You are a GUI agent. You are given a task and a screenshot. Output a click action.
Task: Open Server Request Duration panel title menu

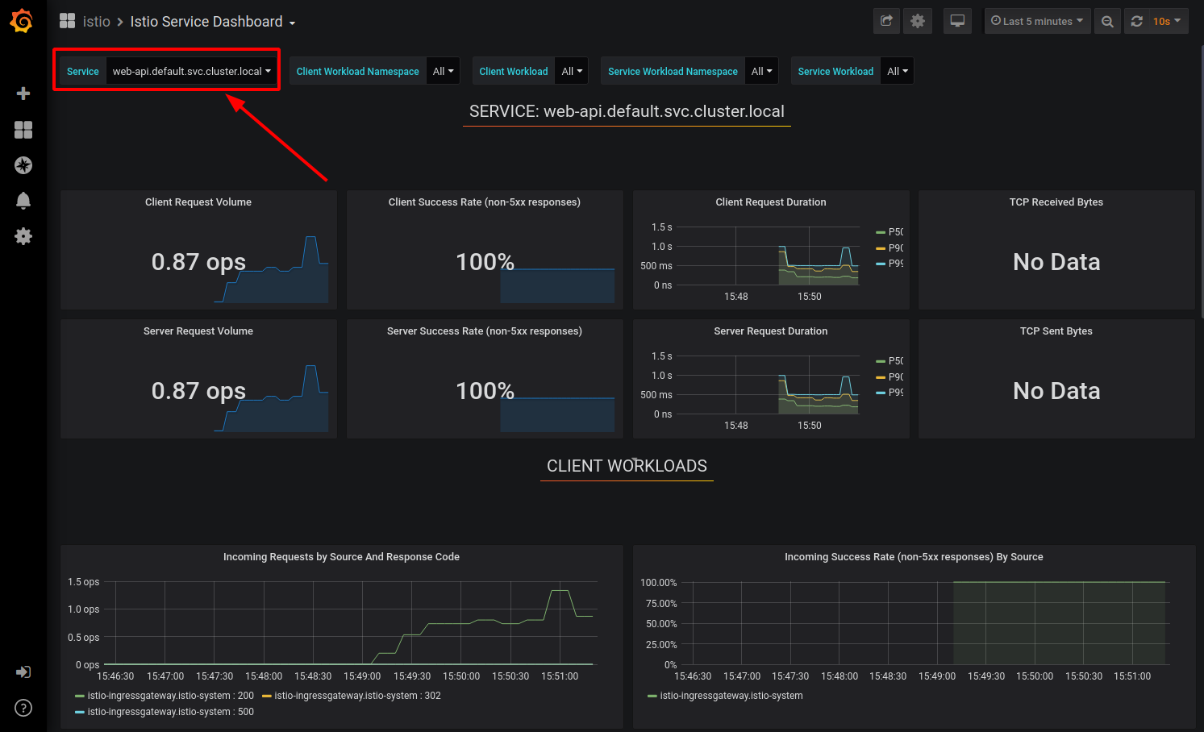click(770, 331)
